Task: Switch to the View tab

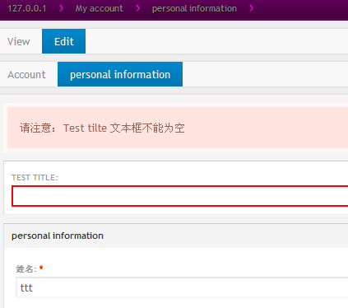Action: (x=19, y=41)
